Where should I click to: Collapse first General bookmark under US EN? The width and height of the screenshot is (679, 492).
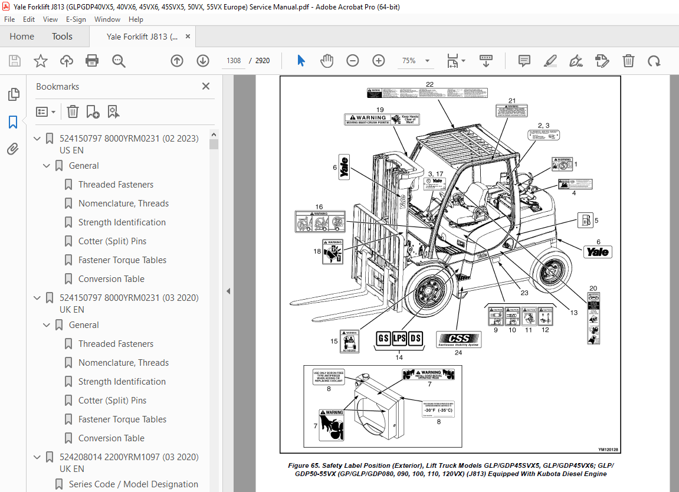point(47,166)
